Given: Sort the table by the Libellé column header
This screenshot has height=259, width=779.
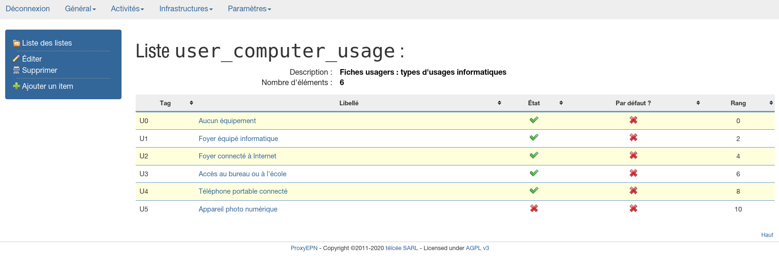Looking at the screenshot, I should (x=349, y=103).
